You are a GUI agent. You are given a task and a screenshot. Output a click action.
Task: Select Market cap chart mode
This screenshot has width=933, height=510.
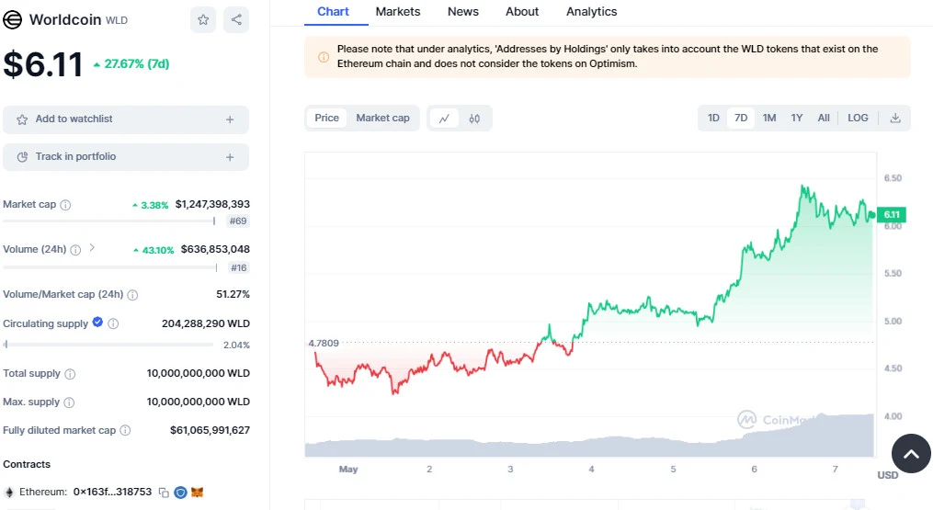[382, 118]
